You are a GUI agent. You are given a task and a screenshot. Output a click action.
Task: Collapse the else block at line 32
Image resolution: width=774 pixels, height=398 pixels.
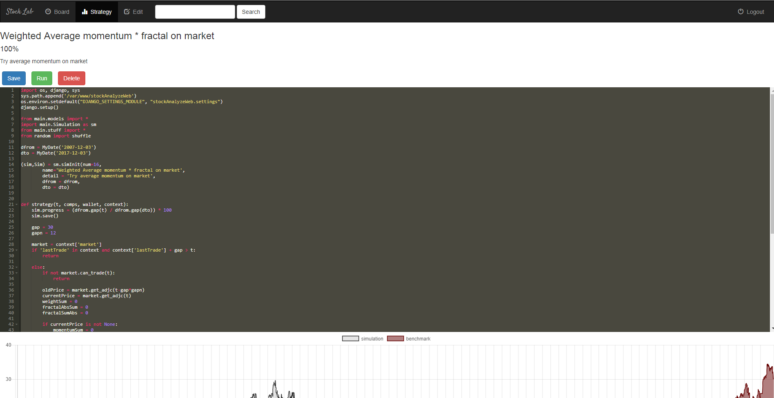pos(16,267)
